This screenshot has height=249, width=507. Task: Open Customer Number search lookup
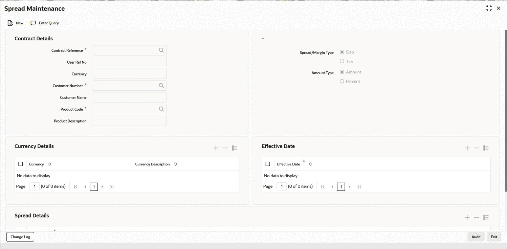(x=161, y=86)
